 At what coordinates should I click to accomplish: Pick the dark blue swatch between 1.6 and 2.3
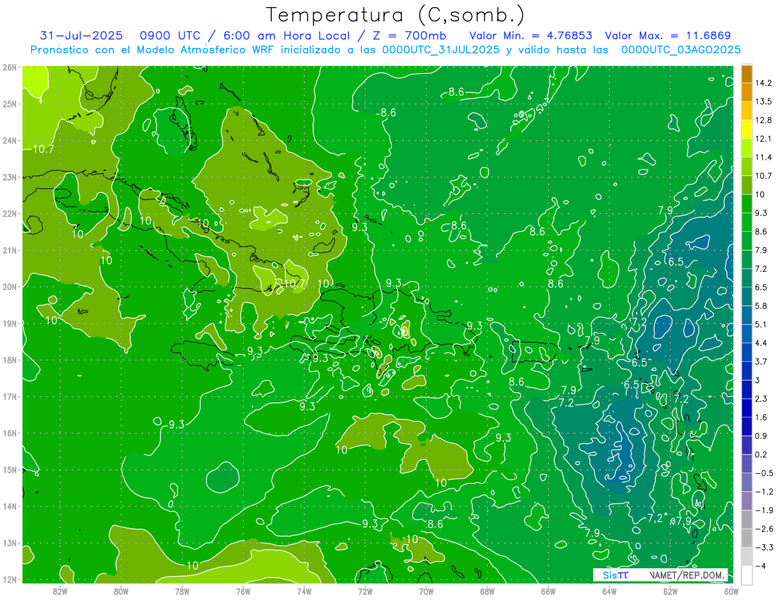(747, 408)
